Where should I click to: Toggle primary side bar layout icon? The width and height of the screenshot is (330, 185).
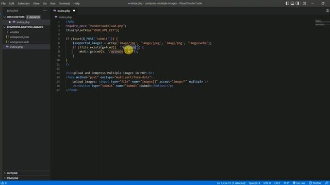287,4
